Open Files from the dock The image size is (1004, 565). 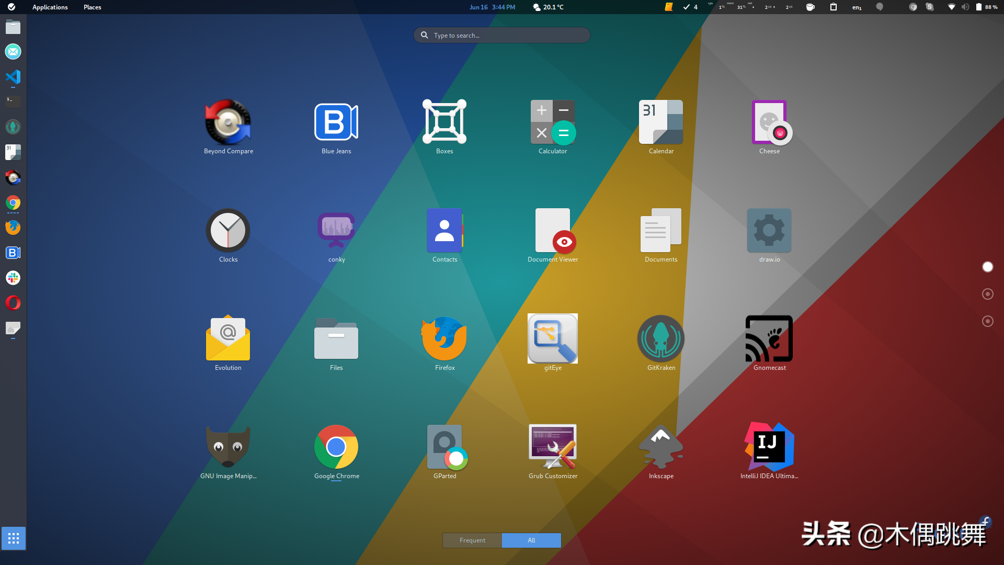click(x=13, y=27)
